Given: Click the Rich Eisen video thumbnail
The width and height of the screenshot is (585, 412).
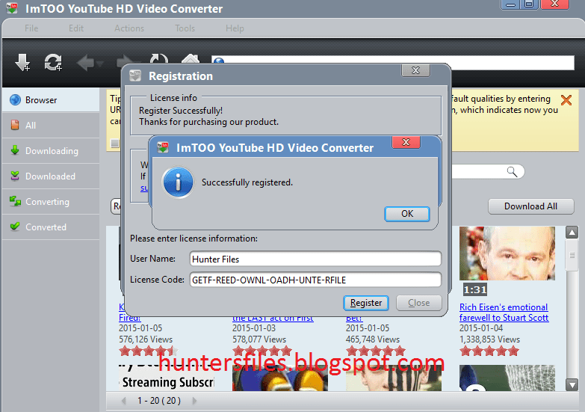Looking at the screenshot, I should click(507, 253).
